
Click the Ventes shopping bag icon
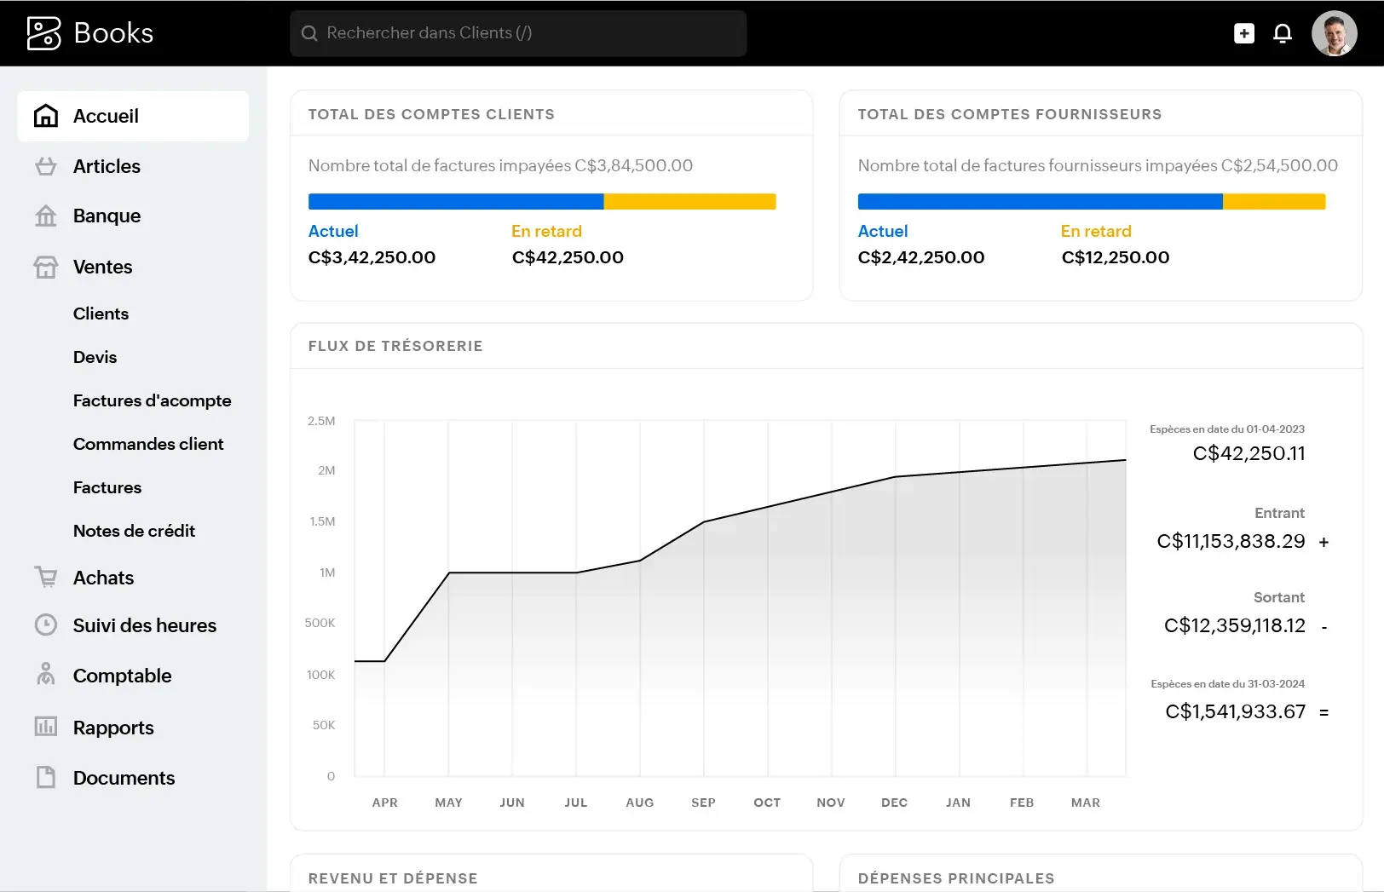tap(46, 267)
